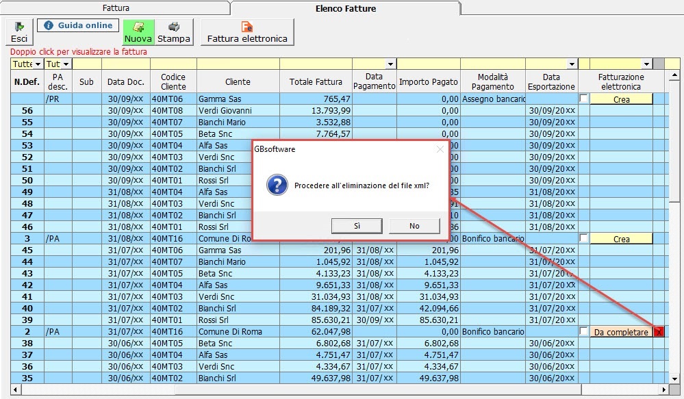Select Alfa Sas cell in row 37
Image resolution: width=684 pixels, height=399 pixels.
coord(238,355)
